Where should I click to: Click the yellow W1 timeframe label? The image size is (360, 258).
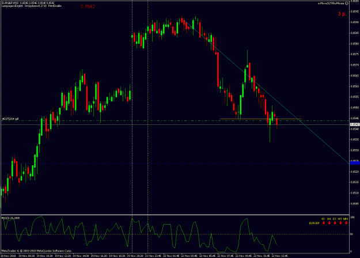(x=340, y=219)
